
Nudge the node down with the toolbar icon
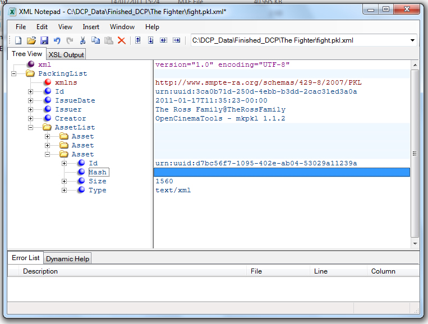click(x=151, y=40)
